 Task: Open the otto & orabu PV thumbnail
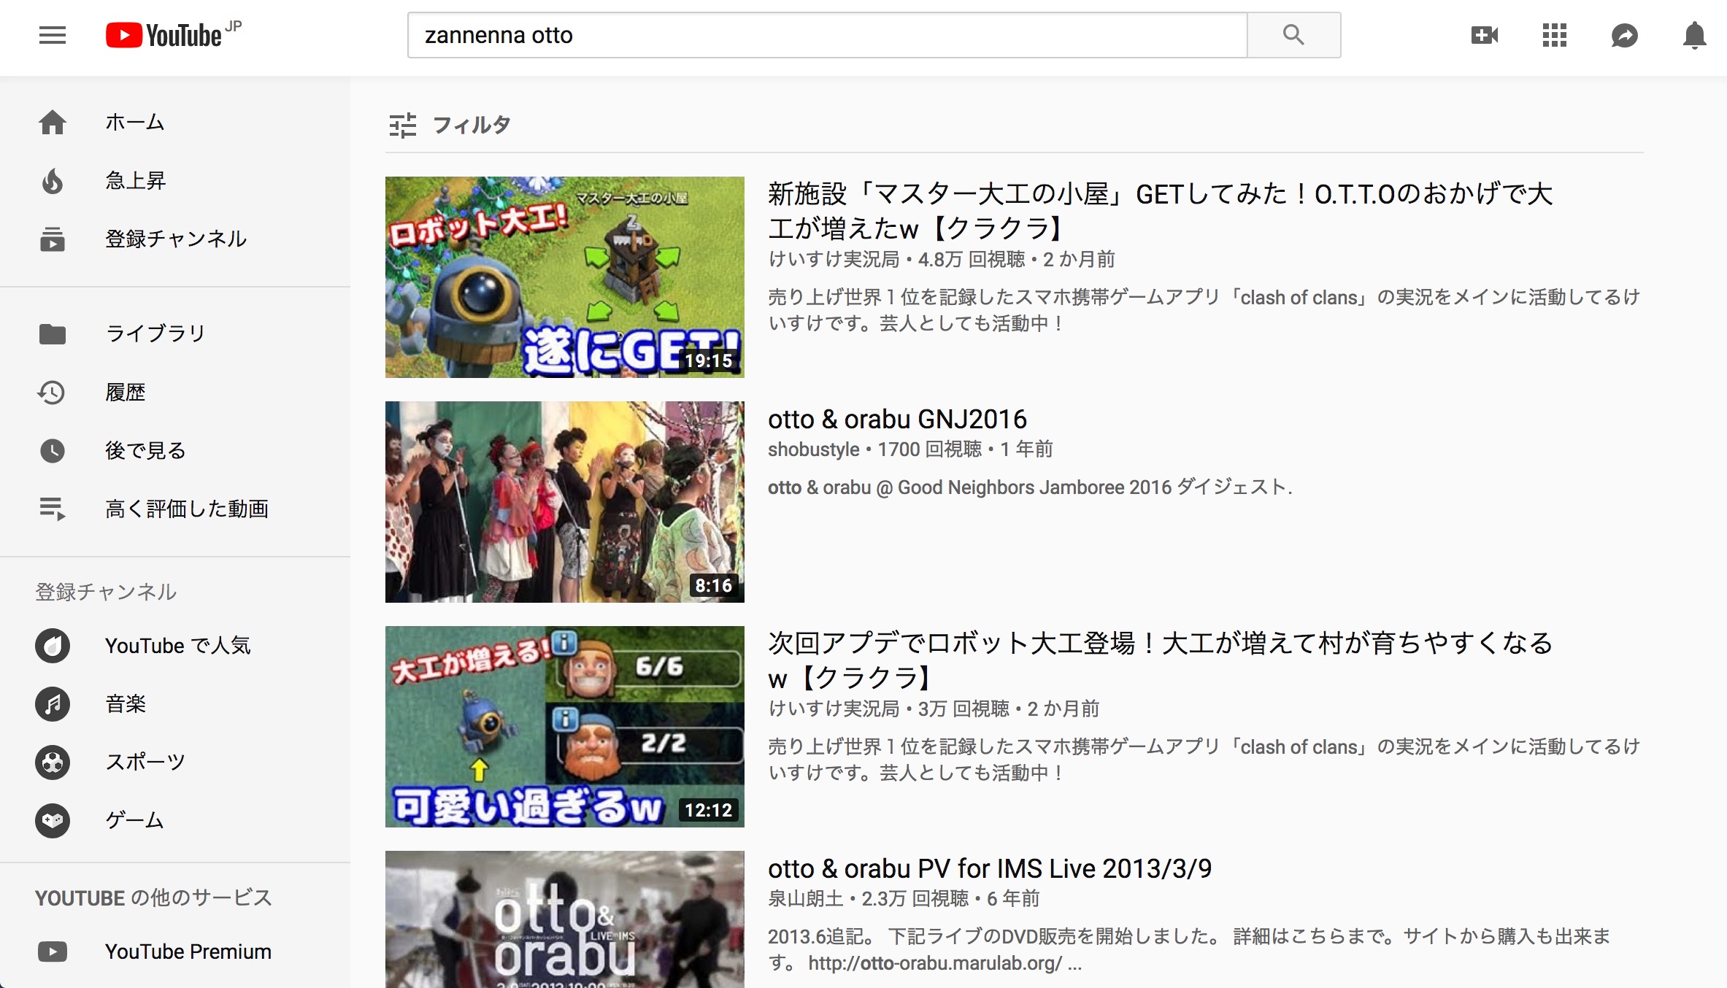pyautogui.click(x=565, y=919)
